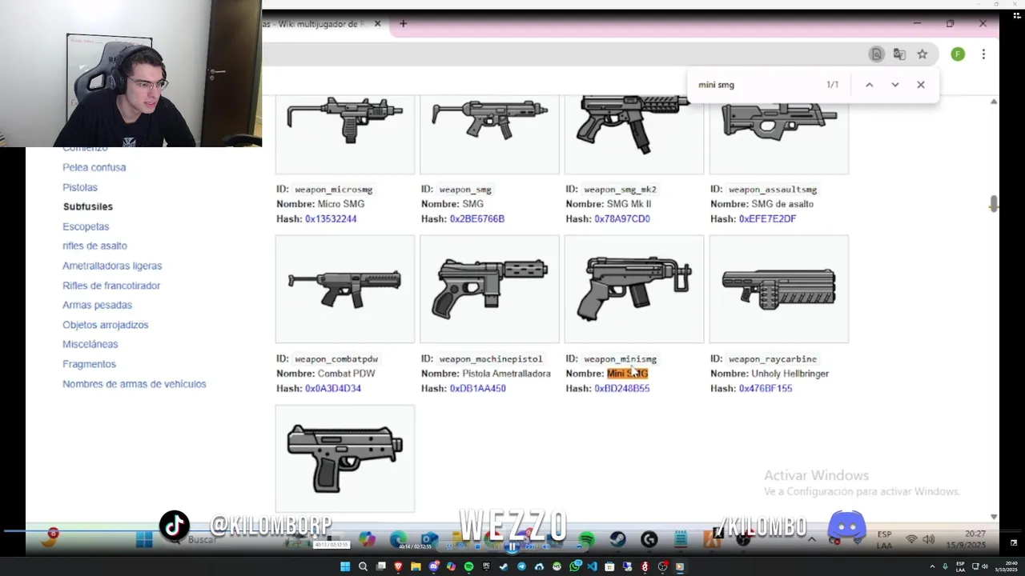Screen dimensions: 1025x576
Task: Open Epic Games from the bottom taskbar
Action: 486,566
